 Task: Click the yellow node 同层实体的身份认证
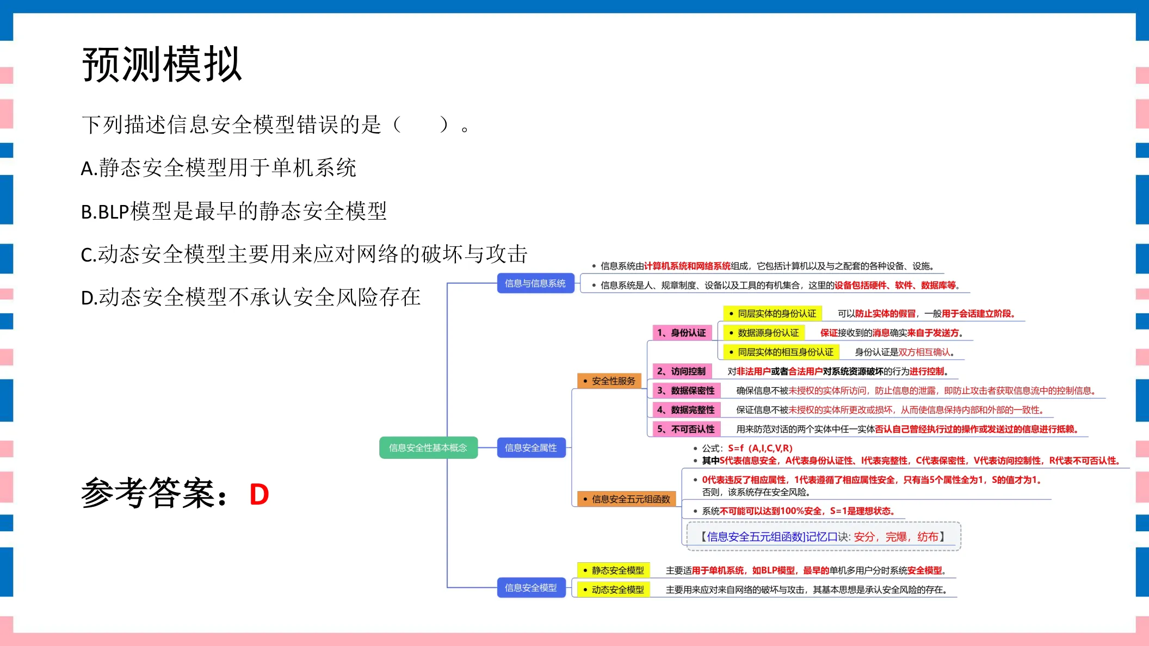(x=773, y=313)
